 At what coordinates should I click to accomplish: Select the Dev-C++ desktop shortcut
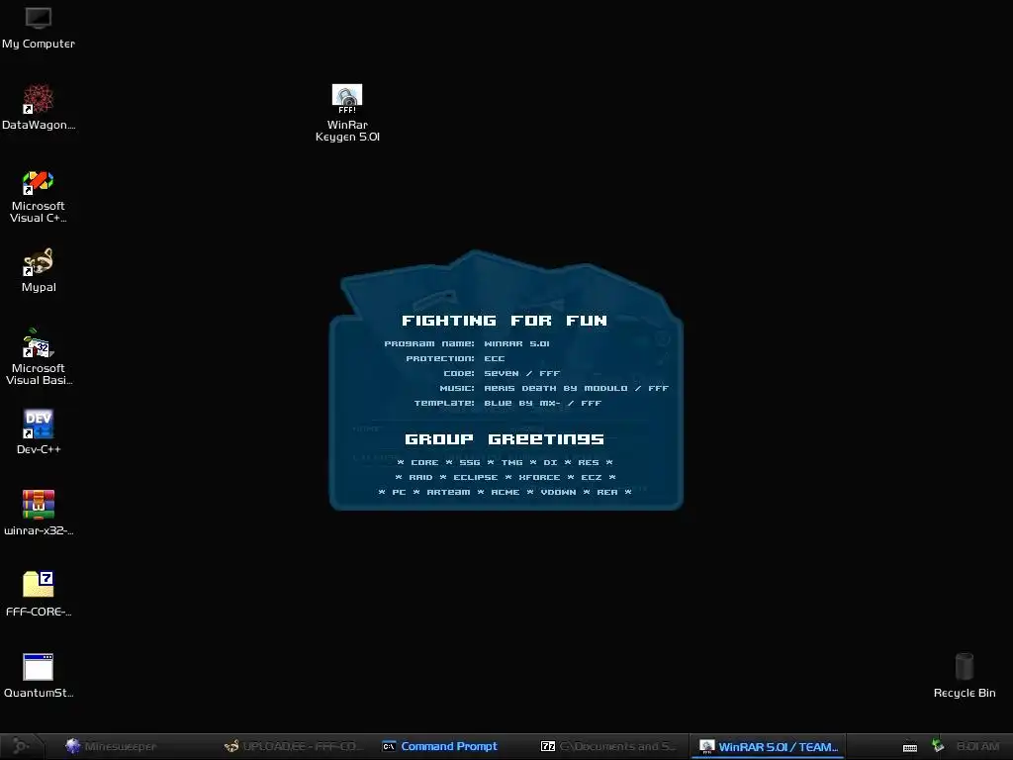(x=39, y=431)
